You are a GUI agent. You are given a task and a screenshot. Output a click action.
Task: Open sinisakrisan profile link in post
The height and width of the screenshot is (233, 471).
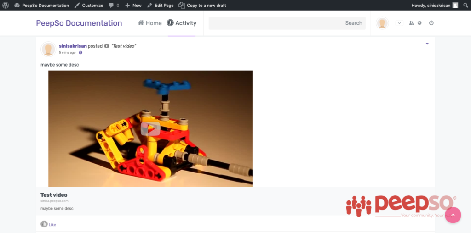73,46
